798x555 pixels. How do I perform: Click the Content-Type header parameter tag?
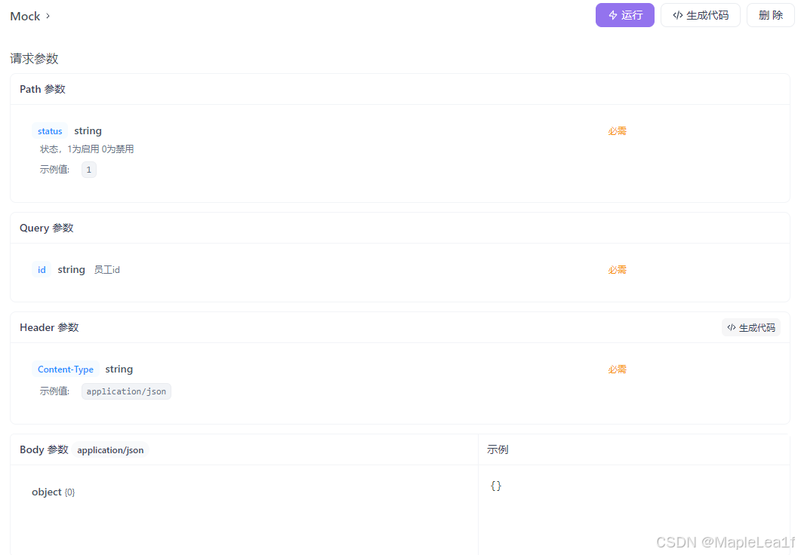pyautogui.click(x=66, y=369)
